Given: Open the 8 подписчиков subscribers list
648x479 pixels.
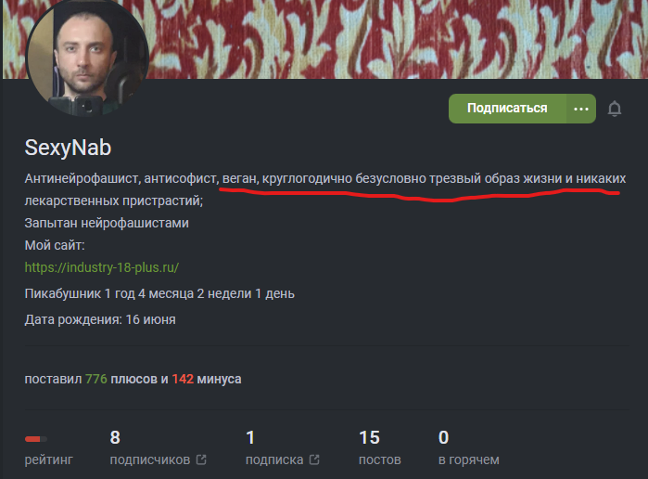Looking at the screenshot, I should (158, 448).
